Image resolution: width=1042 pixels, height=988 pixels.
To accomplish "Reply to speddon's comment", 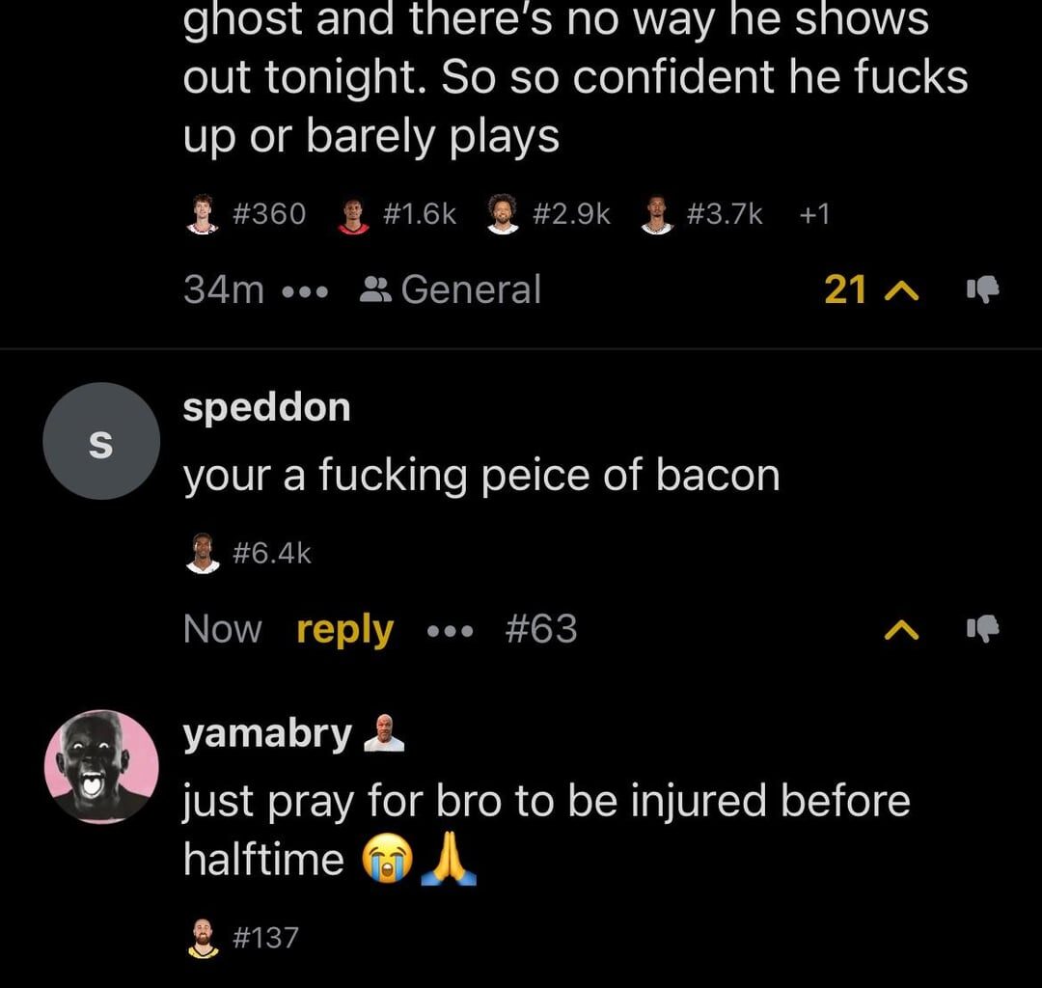I will click(x=344, y=628).
